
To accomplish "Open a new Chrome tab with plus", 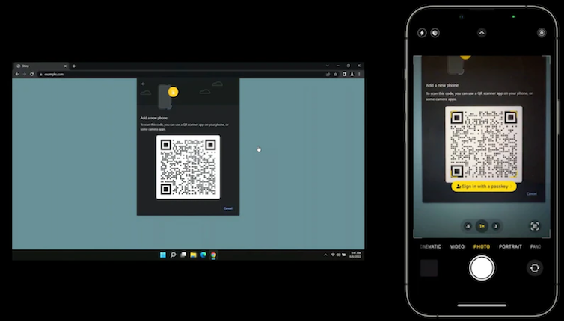I will 74,66.
